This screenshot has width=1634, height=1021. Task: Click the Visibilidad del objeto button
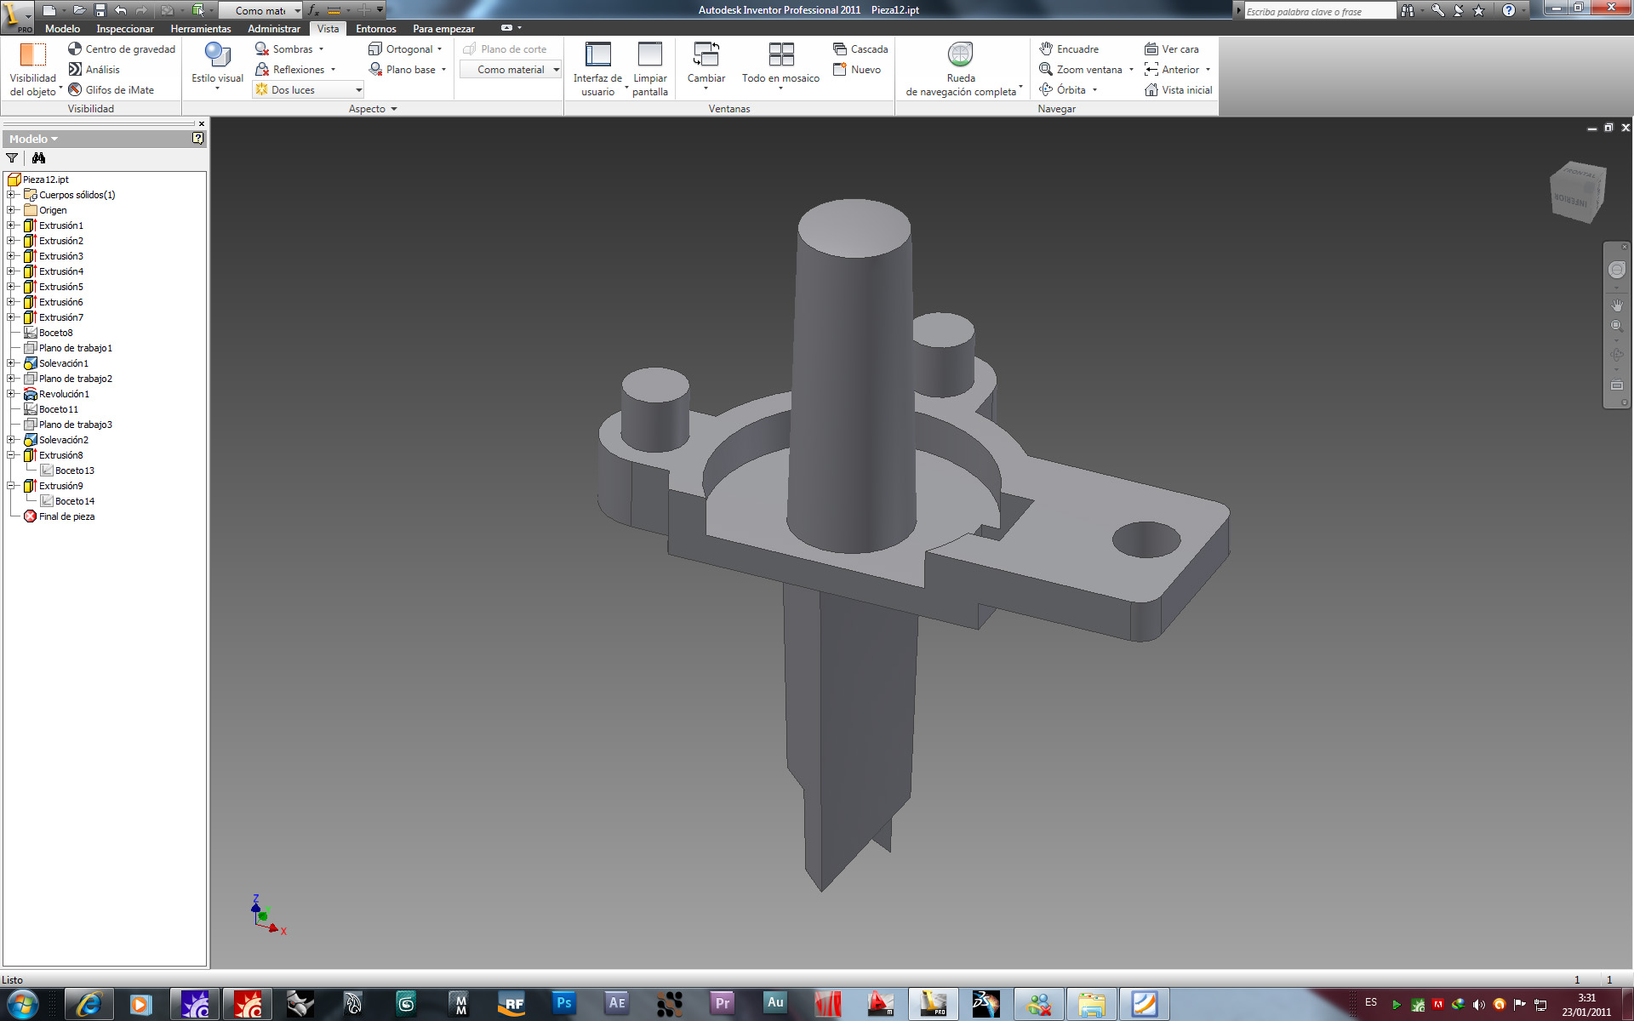[x=33, y=69]
